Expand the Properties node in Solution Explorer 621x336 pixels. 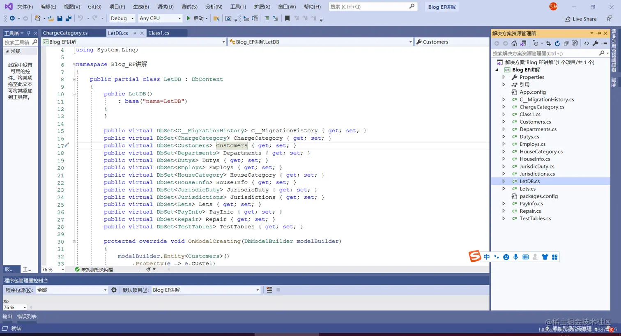504,77
